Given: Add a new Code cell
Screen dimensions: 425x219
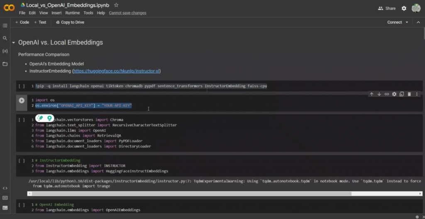Looking at the screenshot, I should coord(22,22).
